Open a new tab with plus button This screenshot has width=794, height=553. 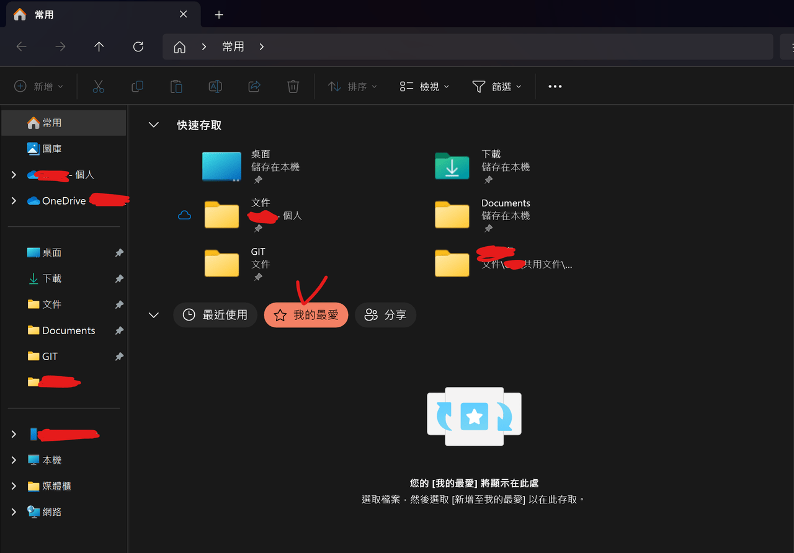tap(219, 15)
